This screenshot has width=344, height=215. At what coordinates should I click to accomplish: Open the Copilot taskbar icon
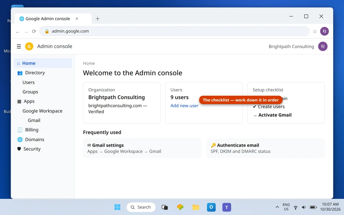pos(180,207)
